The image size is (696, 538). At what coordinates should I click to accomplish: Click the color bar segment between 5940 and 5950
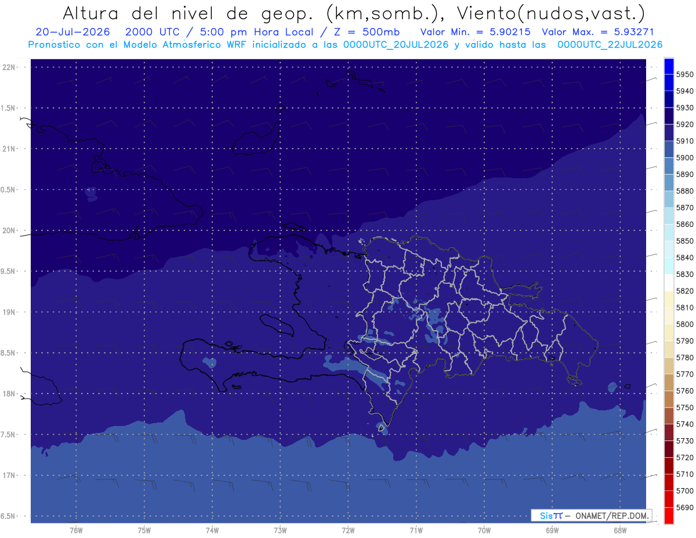click(x=668, y=82)
